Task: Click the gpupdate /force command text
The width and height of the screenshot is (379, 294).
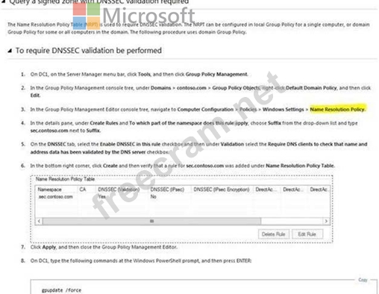Action: pyautogui.click(x=61, y=290)
